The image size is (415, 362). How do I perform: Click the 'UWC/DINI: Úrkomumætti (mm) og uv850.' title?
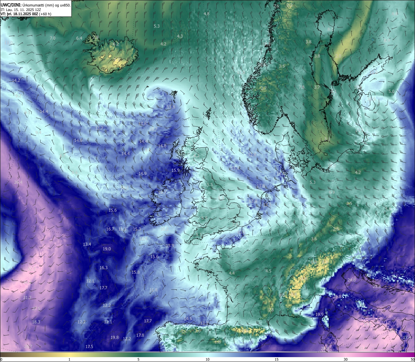point(36,5)
